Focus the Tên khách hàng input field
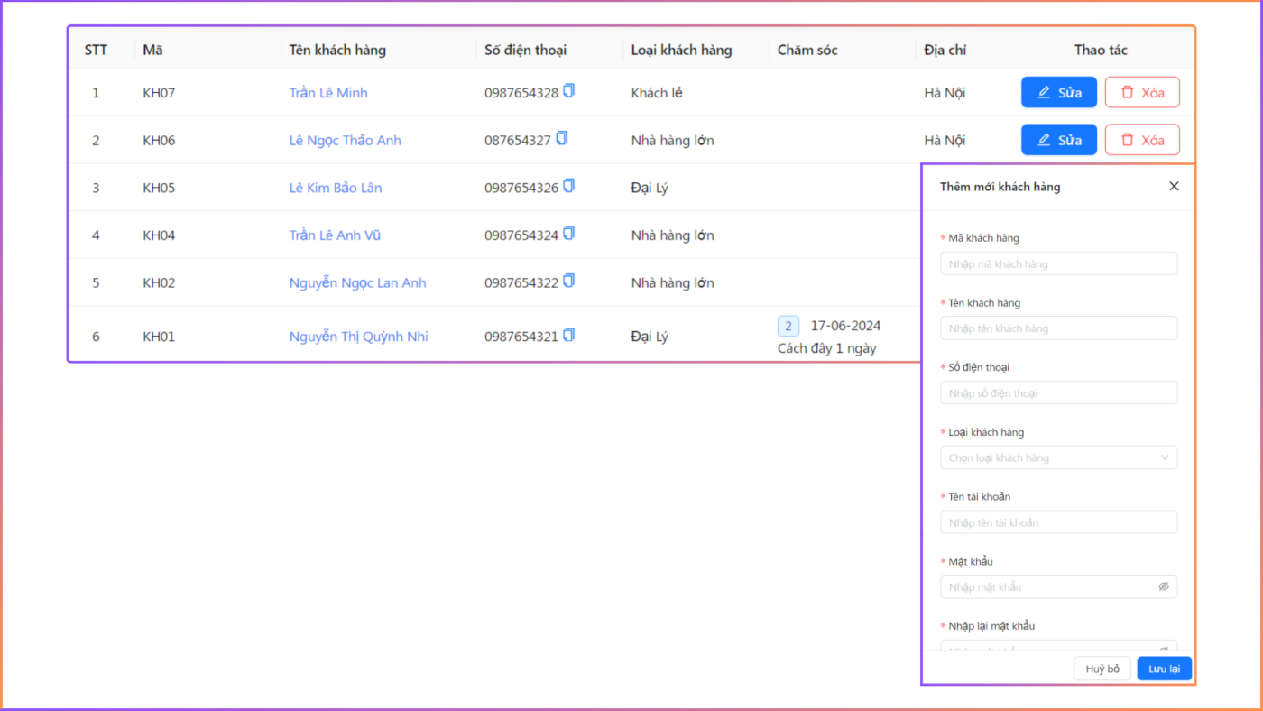The height and width of the screenshot is (711, 1263). tap(1058, 328)
